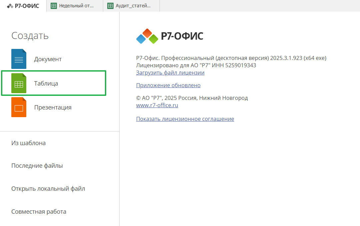
Task: Click the orange Presentation file icon
Action: (19, 107)
